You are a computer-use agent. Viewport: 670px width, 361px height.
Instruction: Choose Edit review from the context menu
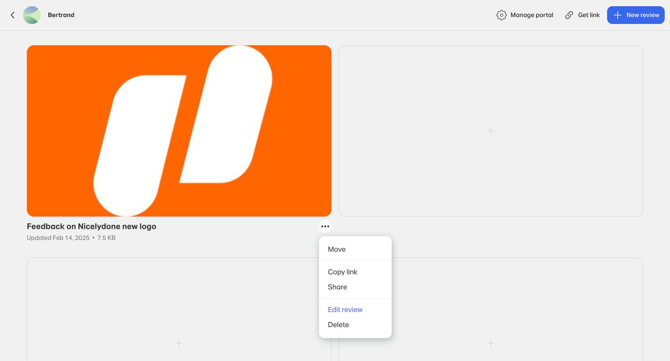[345, 310]
